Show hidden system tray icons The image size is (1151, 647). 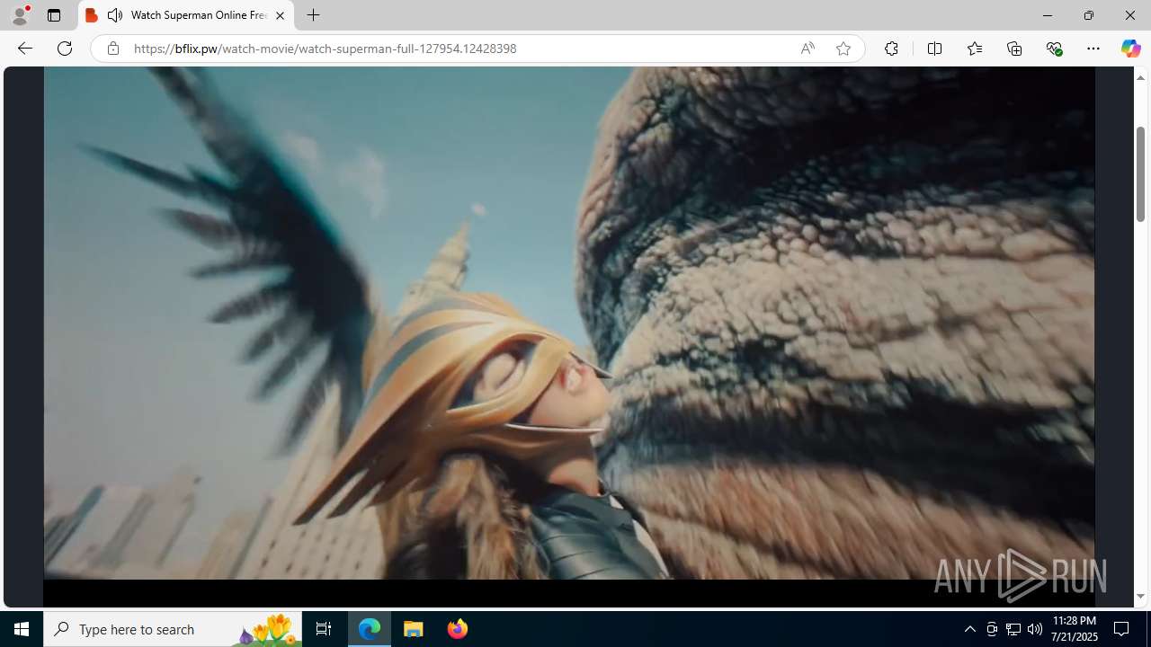[969, 629]
